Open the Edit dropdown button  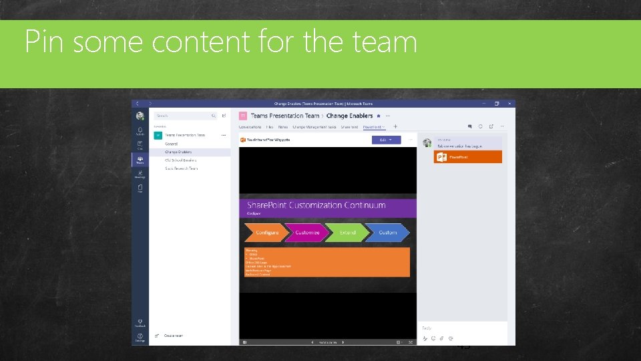pos(386,140)
